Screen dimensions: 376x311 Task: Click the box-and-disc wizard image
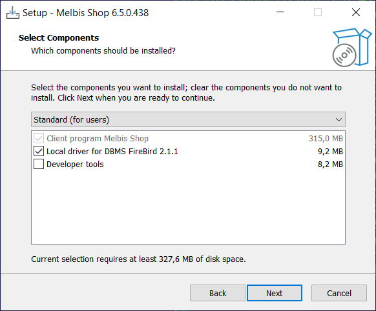coord(352,47)
